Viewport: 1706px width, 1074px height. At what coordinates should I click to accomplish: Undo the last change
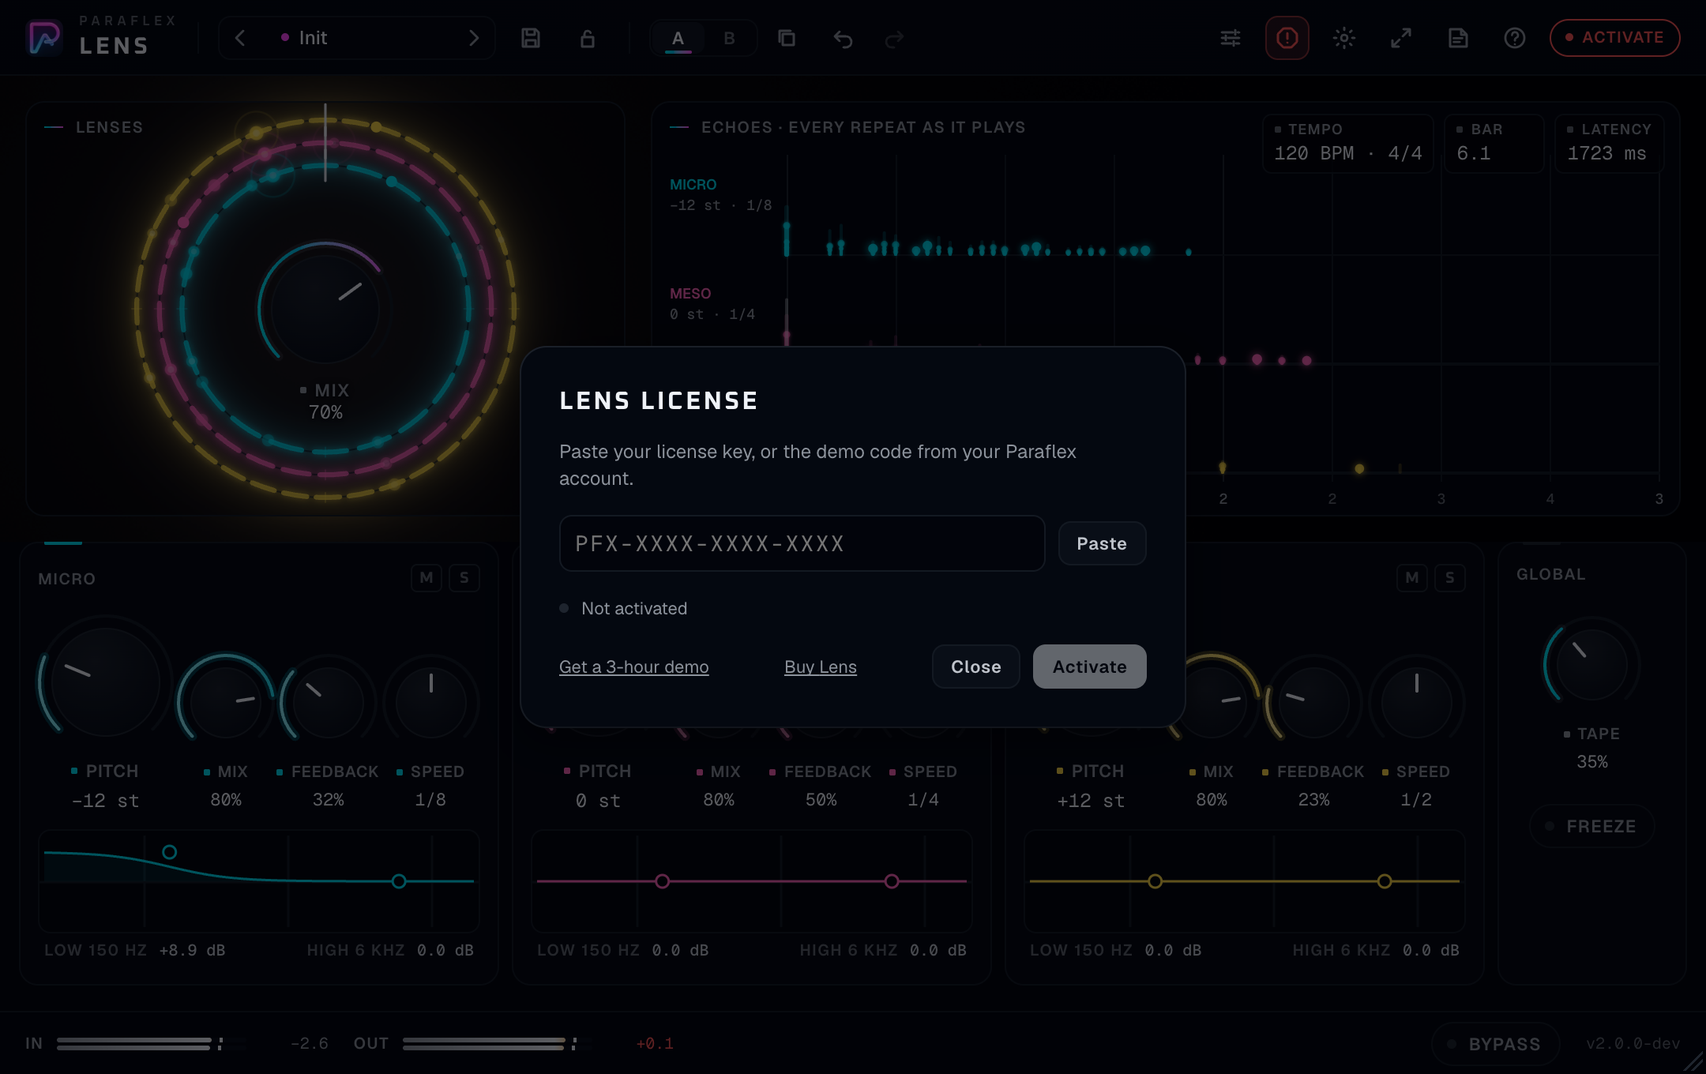(844, 38)
